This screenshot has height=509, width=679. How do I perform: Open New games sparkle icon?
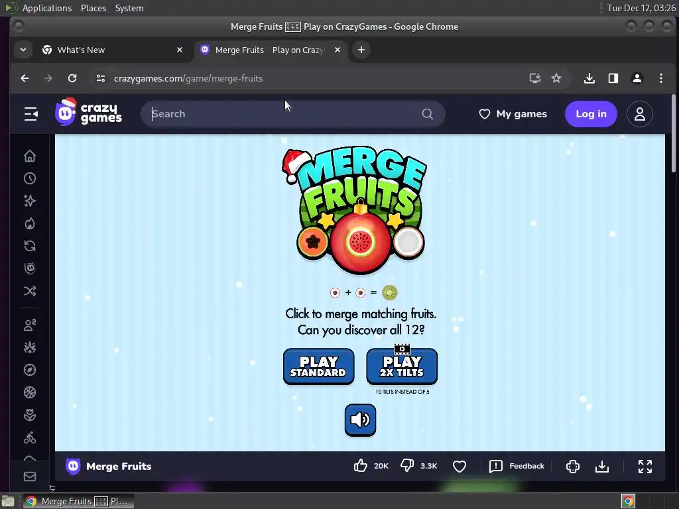click(30, 201)
